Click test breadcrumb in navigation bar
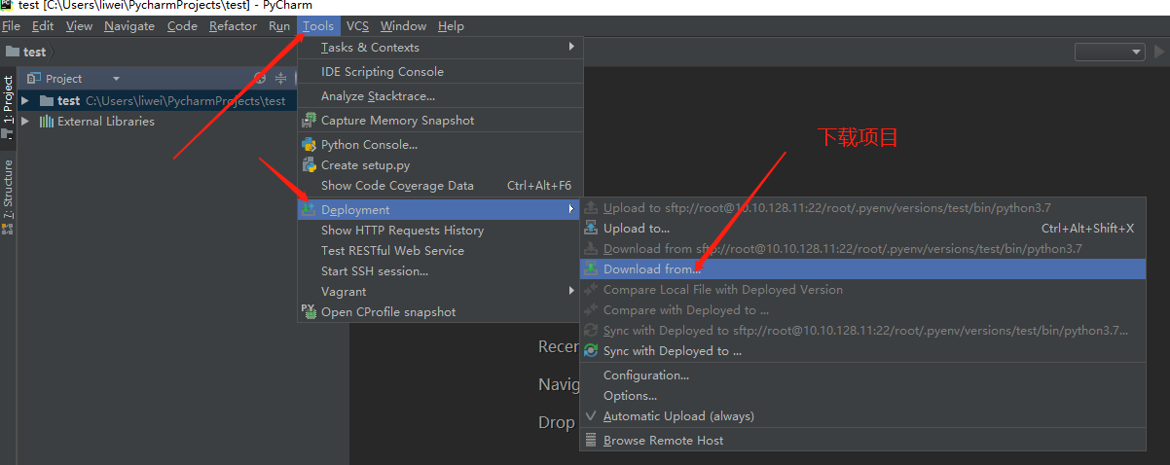This screenshot has width=1170, height=465. click(x=27, y=52)
